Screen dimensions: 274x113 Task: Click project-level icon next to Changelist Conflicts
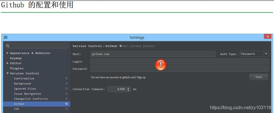67,99
